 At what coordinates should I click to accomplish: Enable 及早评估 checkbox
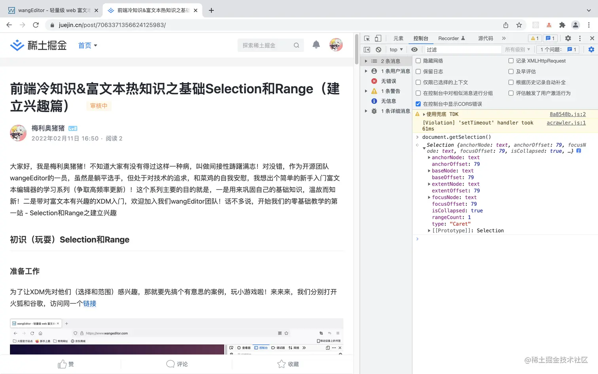pos(511,72)
